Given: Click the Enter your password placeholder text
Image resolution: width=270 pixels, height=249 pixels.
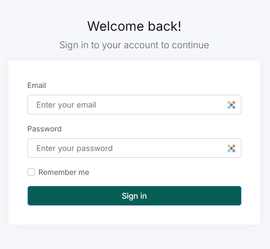Looking at the screenshot, I should pos(75,148).
